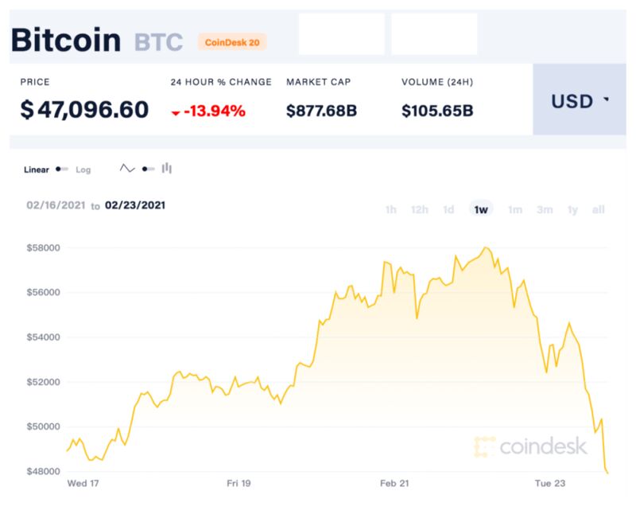Show the 1m time range
Screen dimensions: 636x526
coord(515,209)
